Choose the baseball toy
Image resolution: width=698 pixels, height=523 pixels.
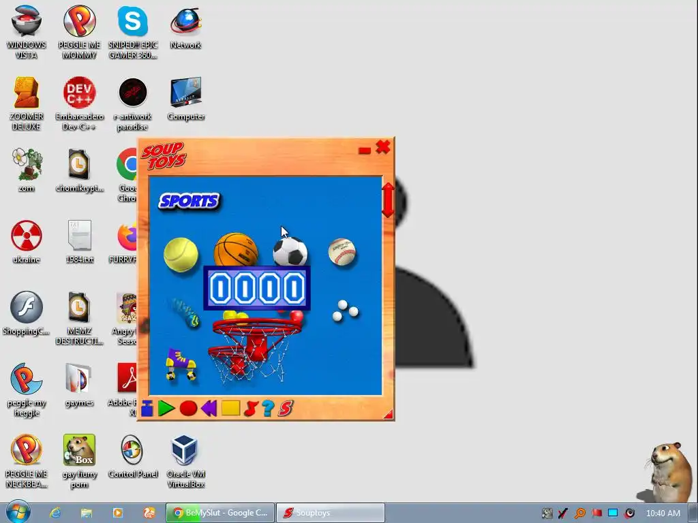[x=342, y=252]
